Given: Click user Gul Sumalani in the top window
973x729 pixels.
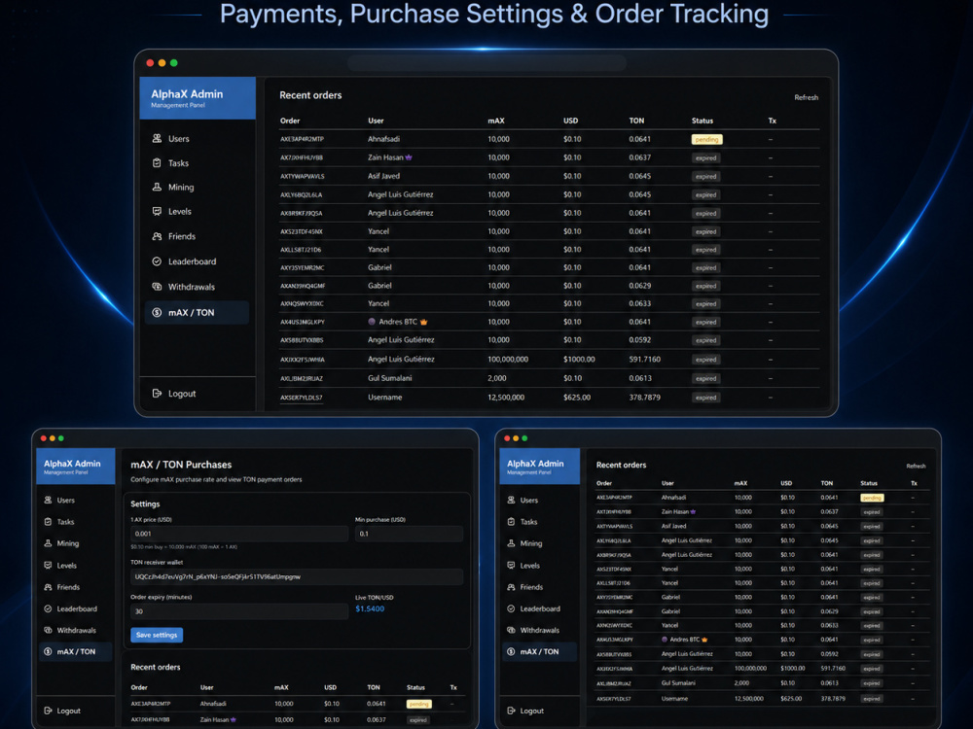Looking at the screenshot, I should 390,378.
